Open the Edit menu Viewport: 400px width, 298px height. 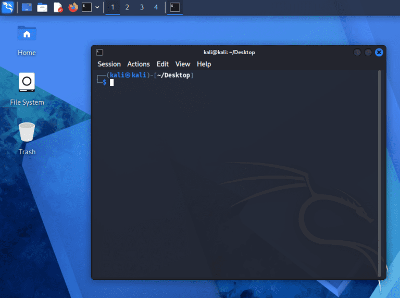click(x=162, y=64)
